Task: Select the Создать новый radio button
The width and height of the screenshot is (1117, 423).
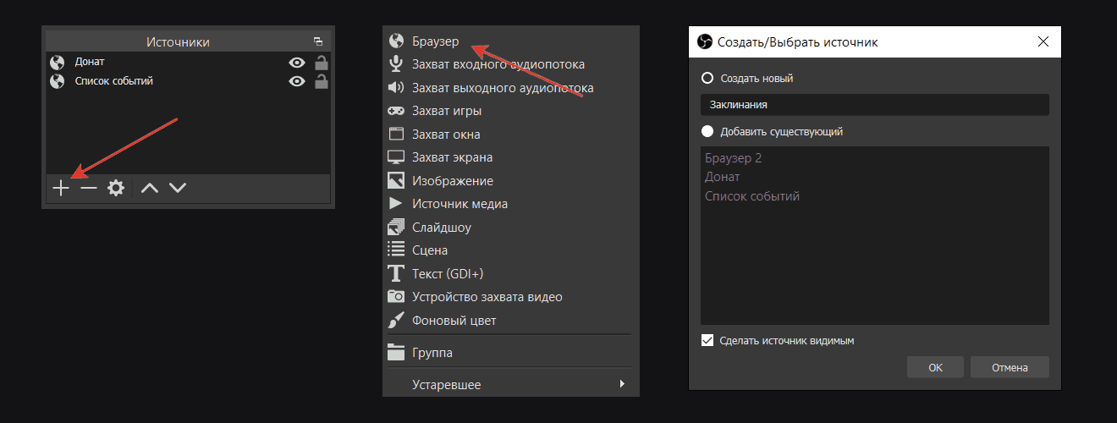Action: pos(707,78)
